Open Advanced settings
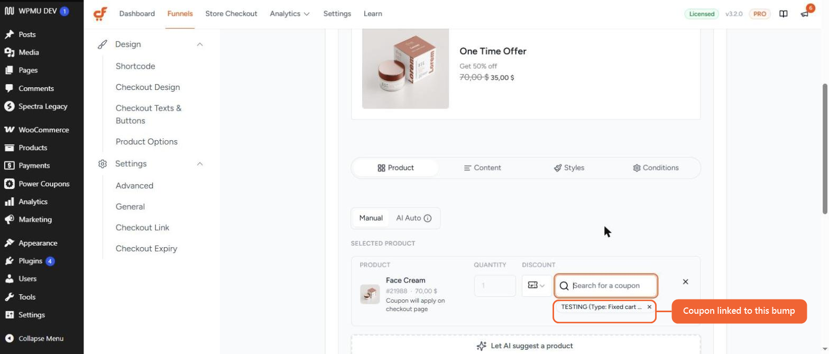 (134, 186)
